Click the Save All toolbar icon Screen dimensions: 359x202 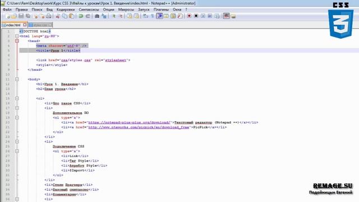tap(28, 16)
